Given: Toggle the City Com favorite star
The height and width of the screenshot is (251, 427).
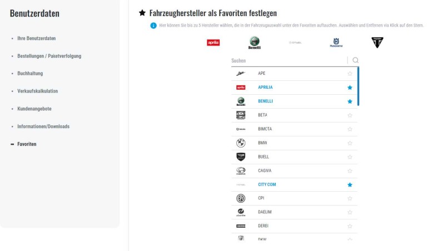Looking at the screenshot, I should coord(350,185).
